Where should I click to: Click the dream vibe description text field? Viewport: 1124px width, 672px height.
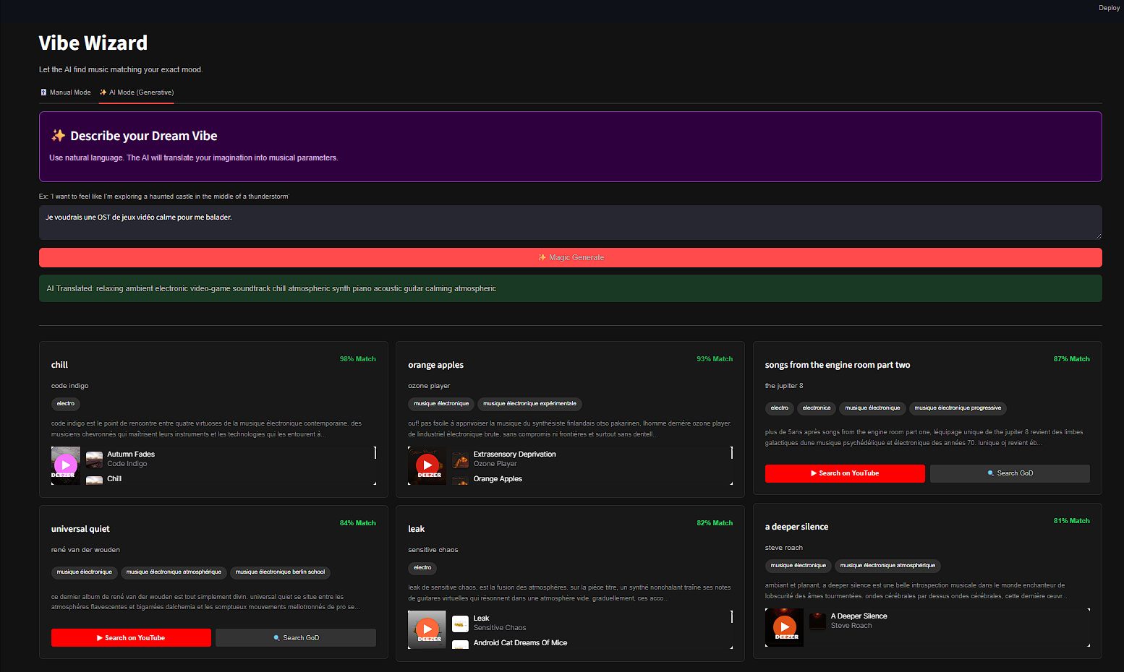[x=571, y=222]
